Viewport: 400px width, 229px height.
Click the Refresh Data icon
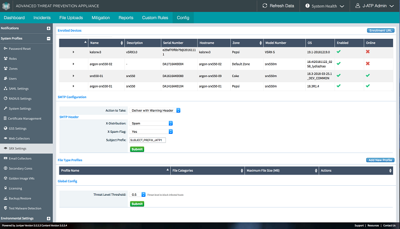tap(265, 6)
